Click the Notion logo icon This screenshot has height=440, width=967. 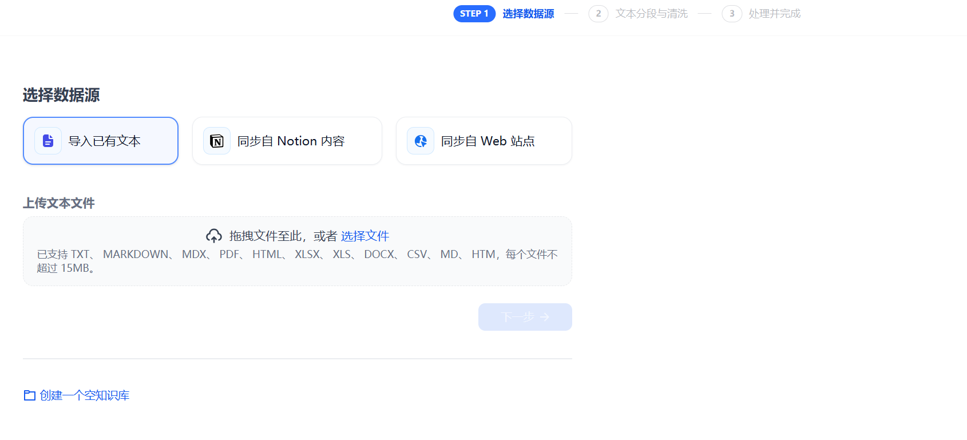tap(217, 141)
